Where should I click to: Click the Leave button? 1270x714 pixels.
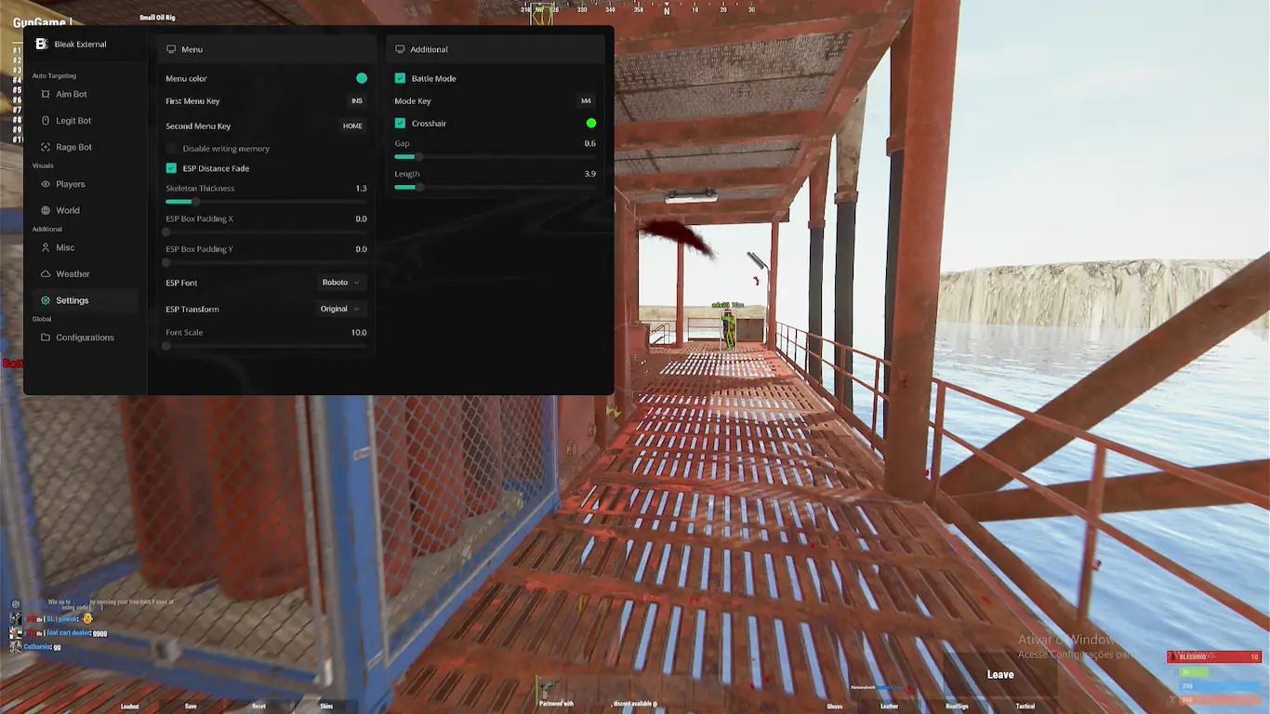[x=1000, y=675]
